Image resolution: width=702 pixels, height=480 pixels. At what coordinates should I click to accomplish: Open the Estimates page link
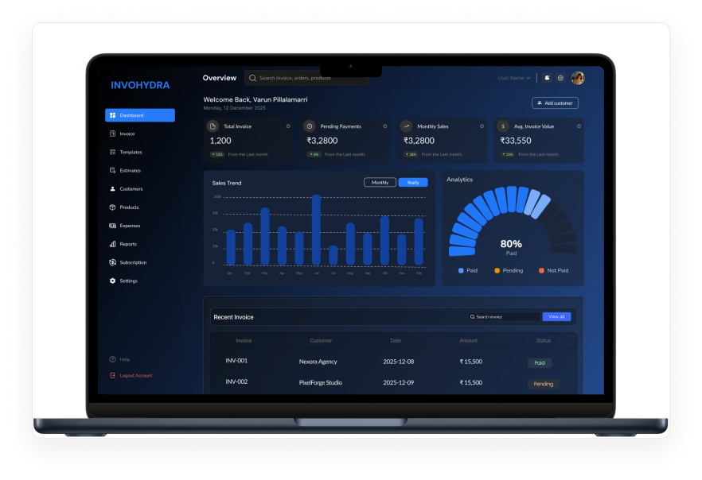tap(131, 170)
